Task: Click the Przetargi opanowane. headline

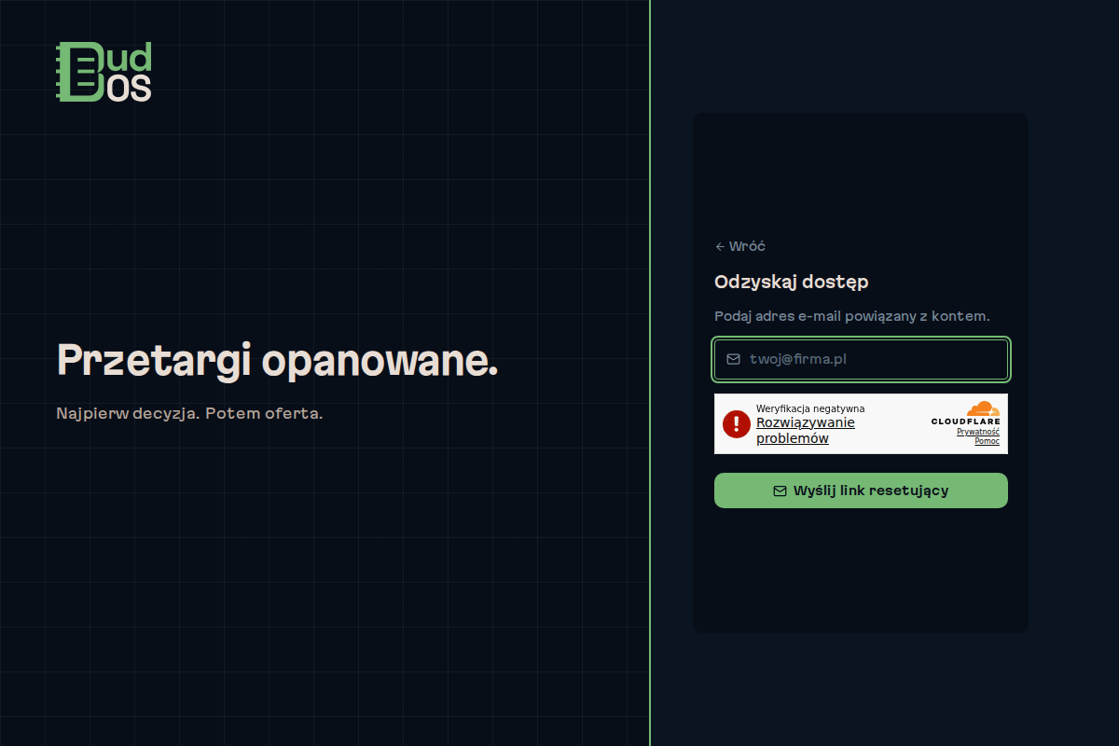Action: (278, 360)
